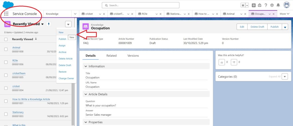
Task: Open the Notifications bell icon
Action: [278, 5]
